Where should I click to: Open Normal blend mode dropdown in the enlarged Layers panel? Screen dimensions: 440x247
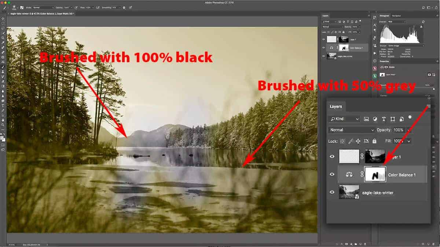pyautogui.click(x=351, y=130)
